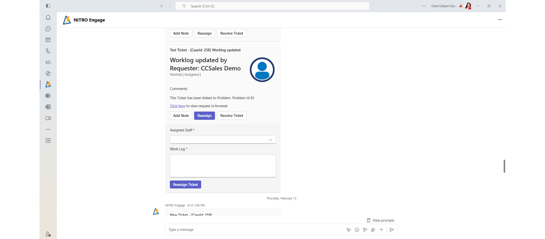Show more apps ellipsis in sidebar

48,129
